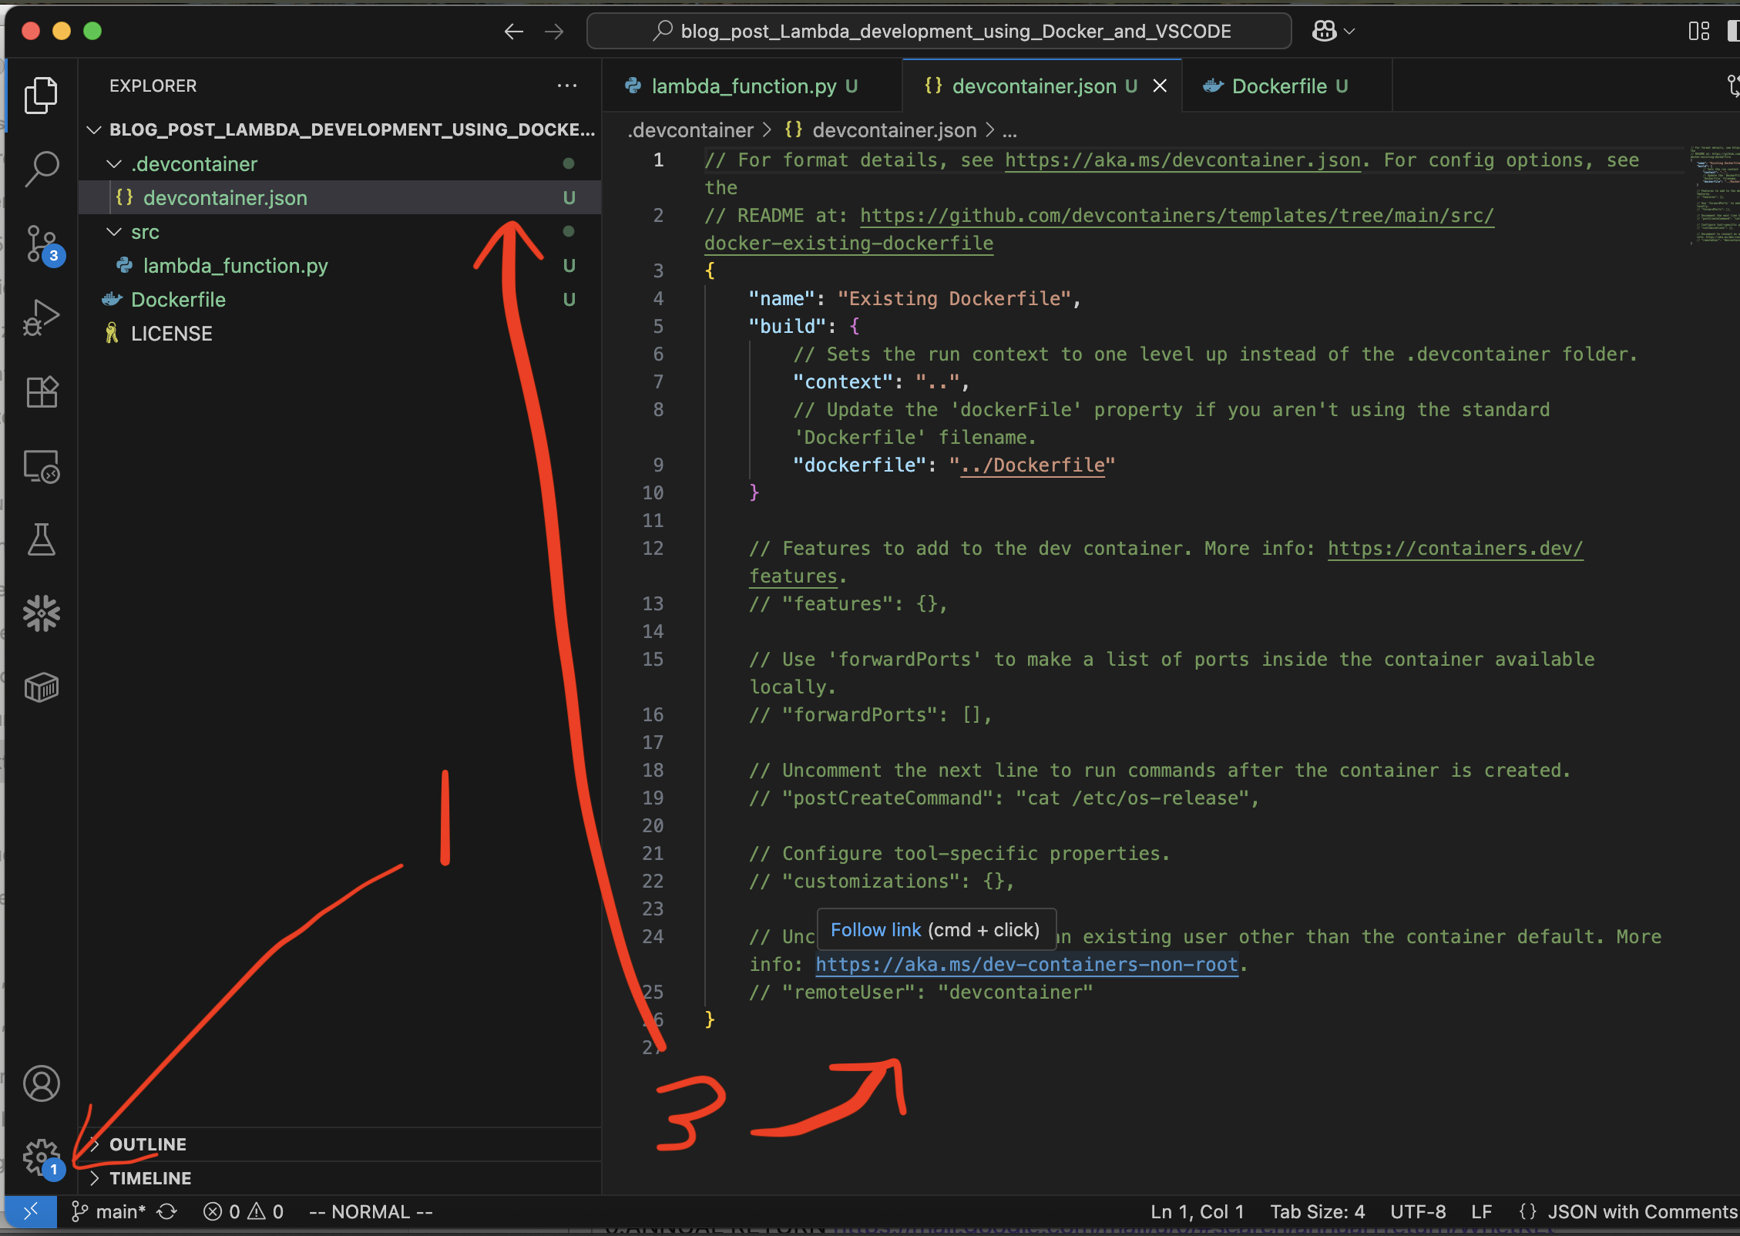Open the .devcontainer breadcrumb segment
The height and width of the screenshot is (1236, 1740).
(690, 131)
